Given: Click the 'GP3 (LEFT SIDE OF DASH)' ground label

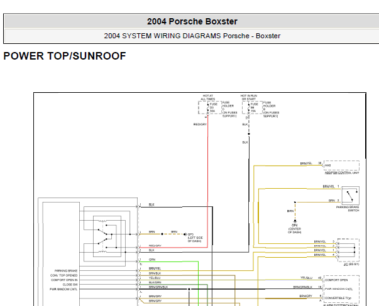Looking at the screenshot, I should (x=195, y=238).
